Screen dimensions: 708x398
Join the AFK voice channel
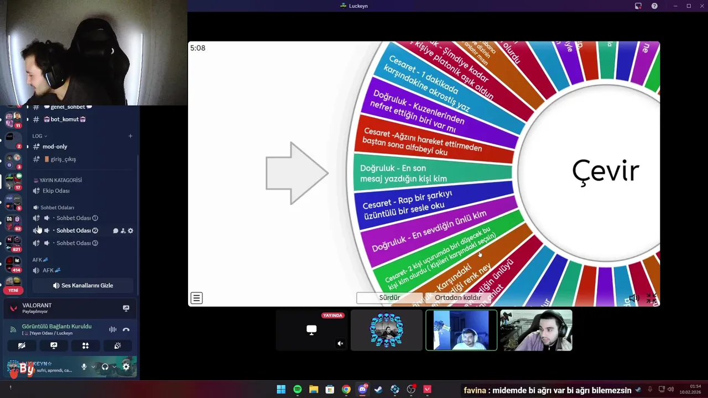click(x=51, y=270)
